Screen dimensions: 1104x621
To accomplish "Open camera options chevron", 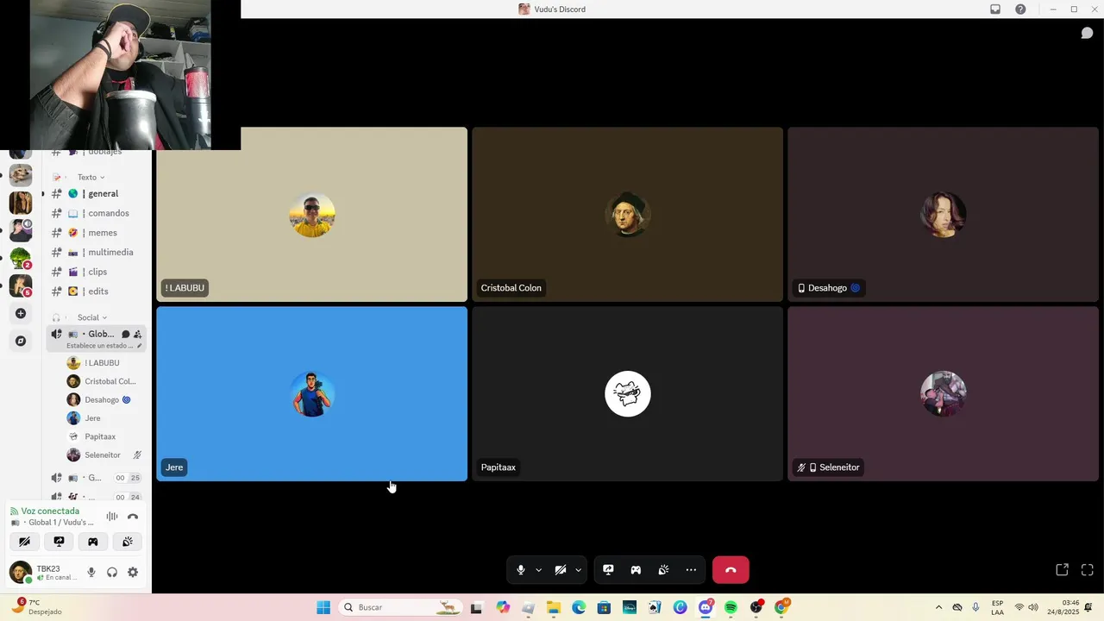I will pyautogui.click(x=579, y=570).
